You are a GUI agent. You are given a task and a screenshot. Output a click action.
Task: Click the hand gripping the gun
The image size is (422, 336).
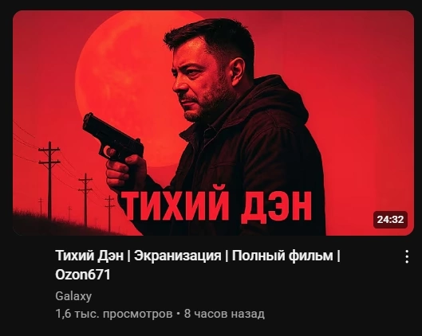[x=125, y=172]
